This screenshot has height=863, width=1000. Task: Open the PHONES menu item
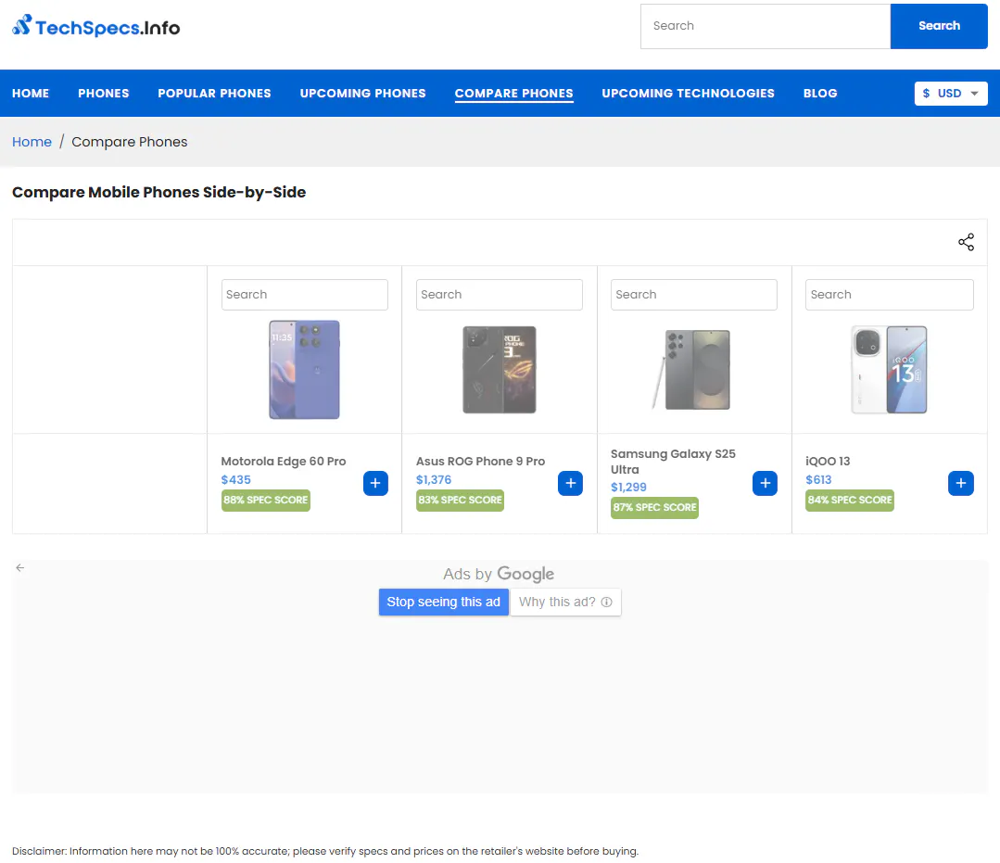(x=103, y=93)
